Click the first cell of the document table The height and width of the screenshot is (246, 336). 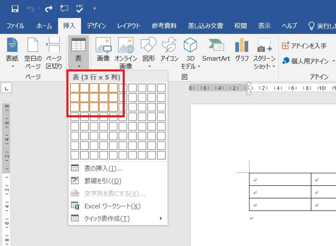tap(280, 179)
